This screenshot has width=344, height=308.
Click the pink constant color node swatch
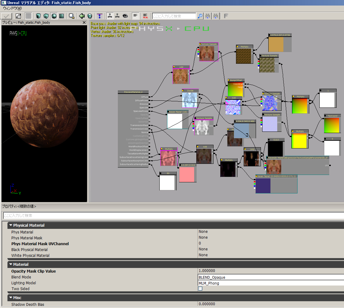[x=187, y=174]
